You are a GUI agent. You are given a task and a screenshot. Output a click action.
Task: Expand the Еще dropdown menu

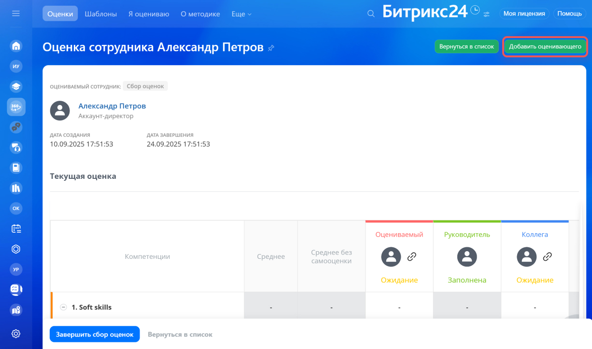(241, 14)
